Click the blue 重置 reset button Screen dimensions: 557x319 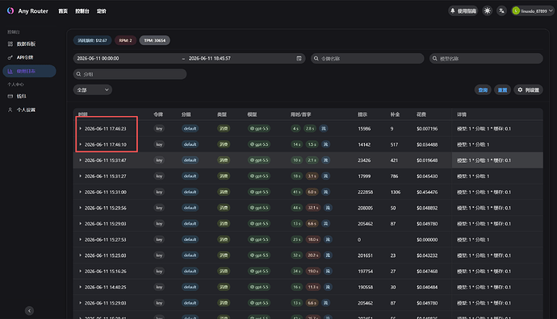(502, 90)
